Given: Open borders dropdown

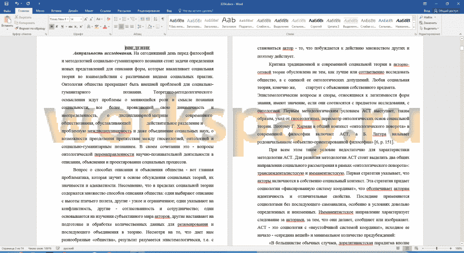Looking at the screenshot, I should point(162,26).
